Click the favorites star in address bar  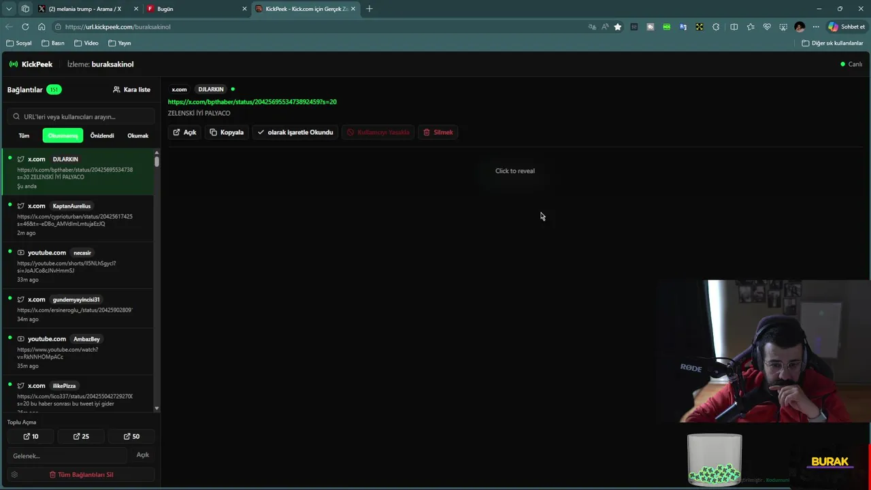[618, 27]
